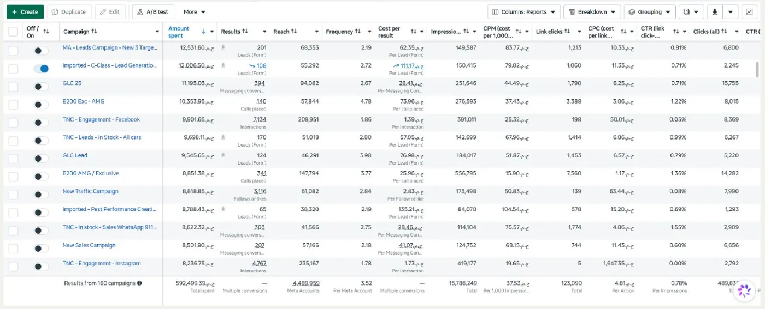765x309 pixels.
Task: Click the export download arrow icon
Action: pyautogui.click(x=714, y=12)
